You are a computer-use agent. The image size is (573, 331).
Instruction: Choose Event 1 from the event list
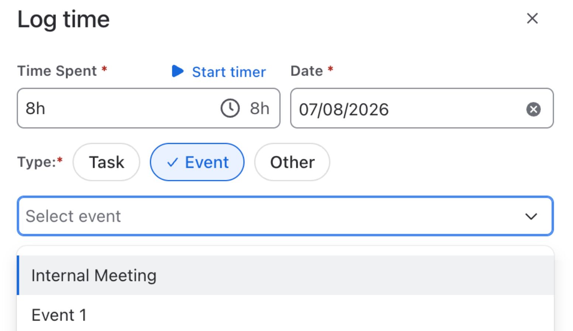[285, 315]
